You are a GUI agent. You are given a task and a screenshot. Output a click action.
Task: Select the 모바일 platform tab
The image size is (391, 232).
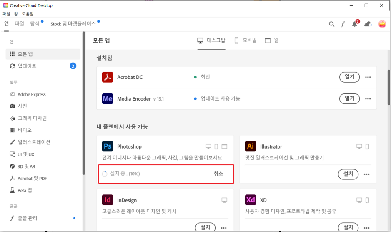pyautogui.click(x=246, y=40)
